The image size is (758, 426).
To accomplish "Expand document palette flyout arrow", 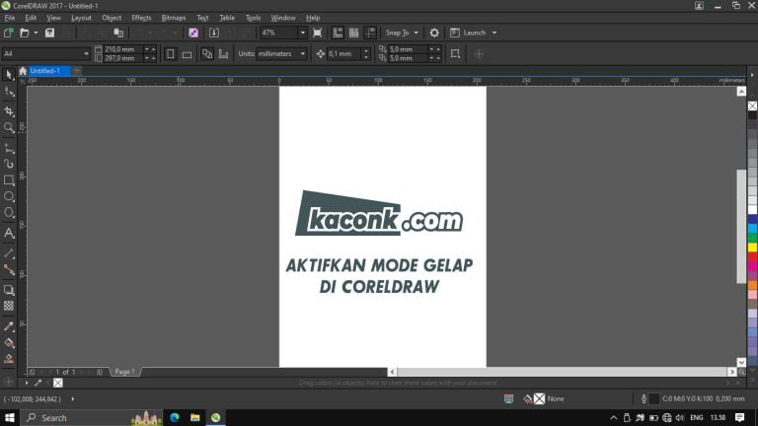I will (x=27, y=383).
